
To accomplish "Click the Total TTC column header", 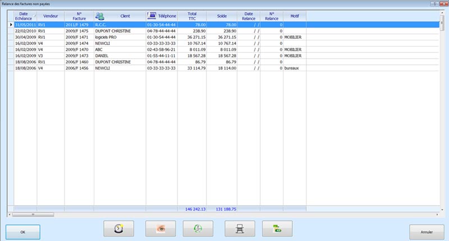I will coord(191,16).
